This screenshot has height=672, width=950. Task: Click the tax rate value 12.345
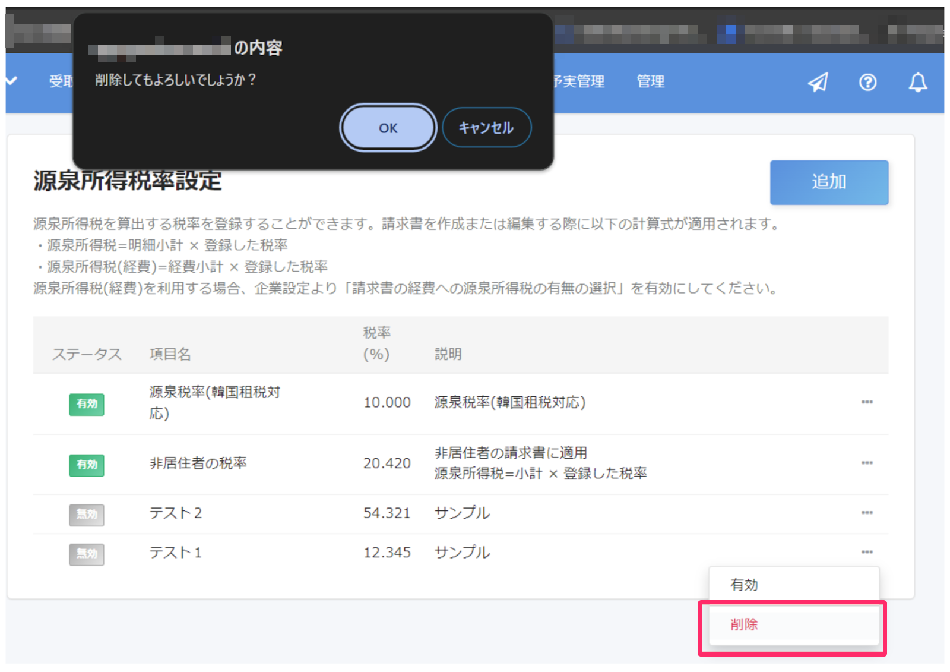coord(387,553)
